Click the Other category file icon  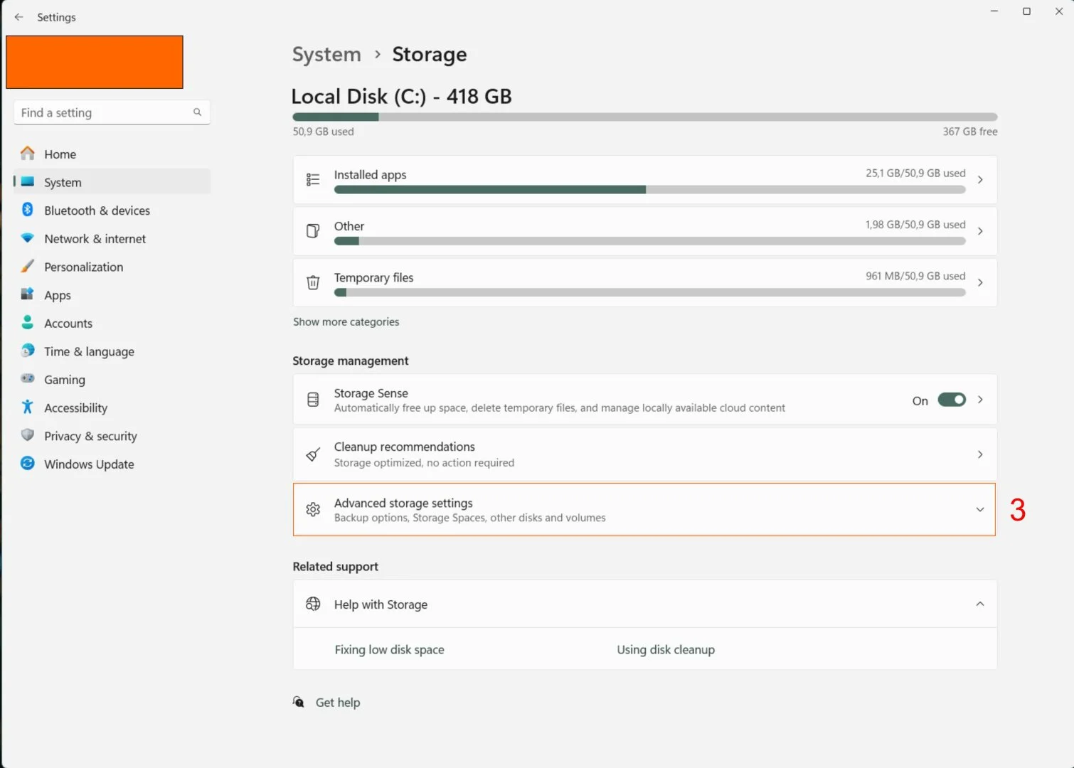coord(313,231)
